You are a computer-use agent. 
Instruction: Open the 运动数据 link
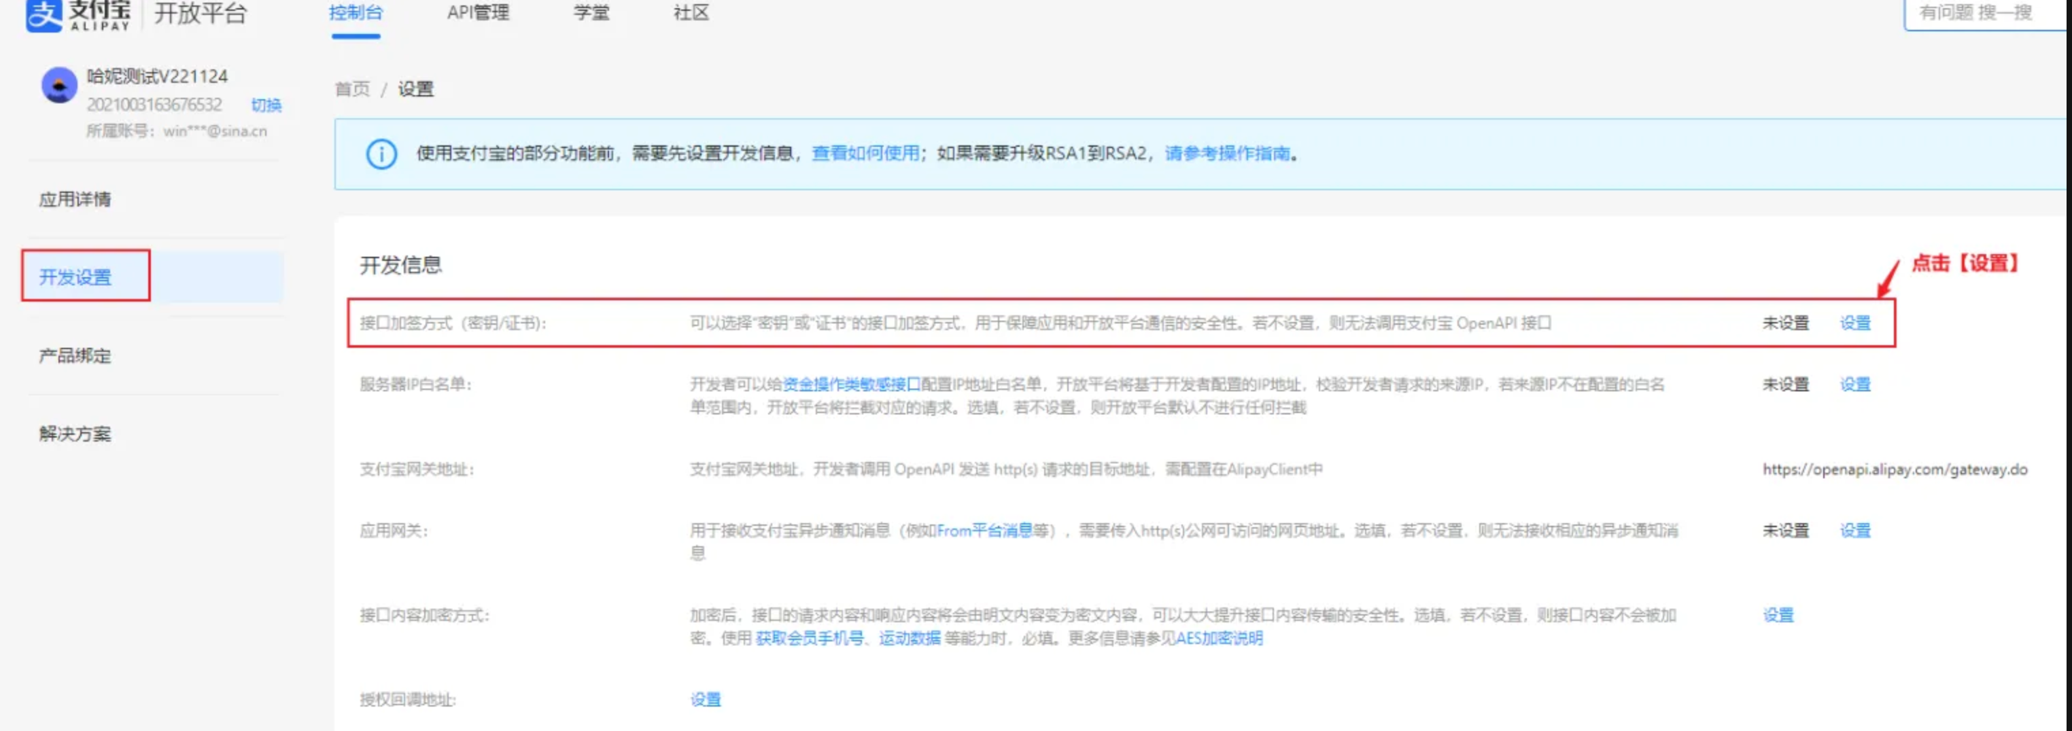point(910,639)
